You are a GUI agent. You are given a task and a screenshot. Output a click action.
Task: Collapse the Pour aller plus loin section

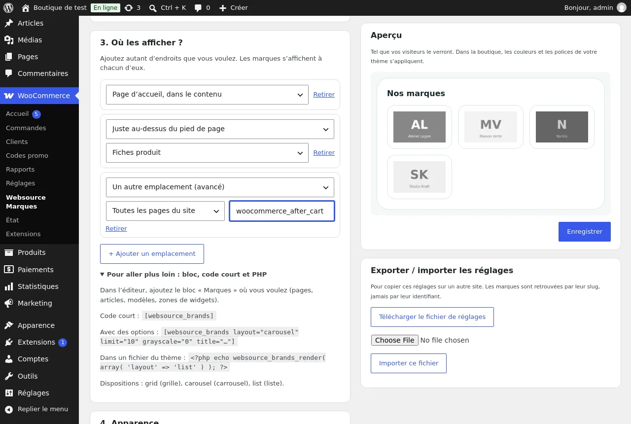(183, 274)
